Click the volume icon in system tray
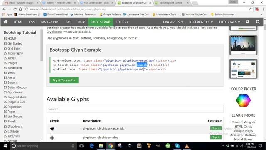Screen dimensions: 266x150 point(241,146)
